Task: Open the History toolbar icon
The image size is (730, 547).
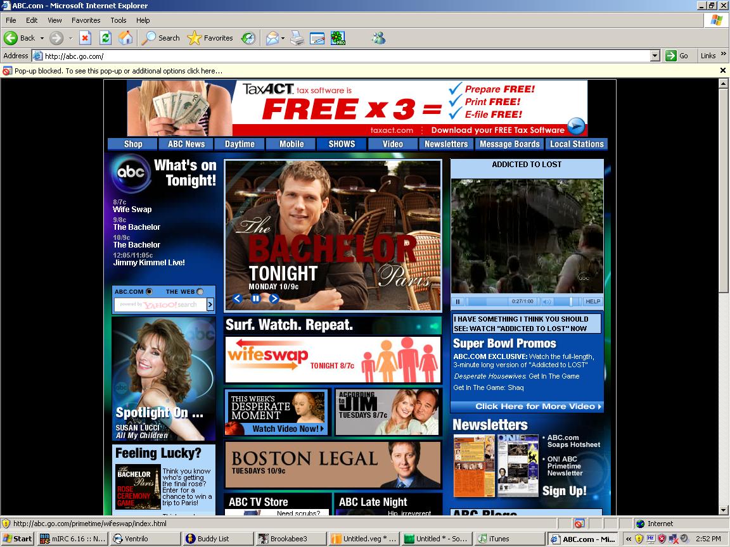Action: pos(248,38)
